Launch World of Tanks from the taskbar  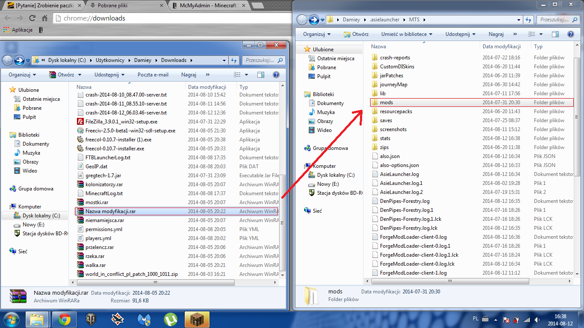pyautogui.click(x=91, y=319)
